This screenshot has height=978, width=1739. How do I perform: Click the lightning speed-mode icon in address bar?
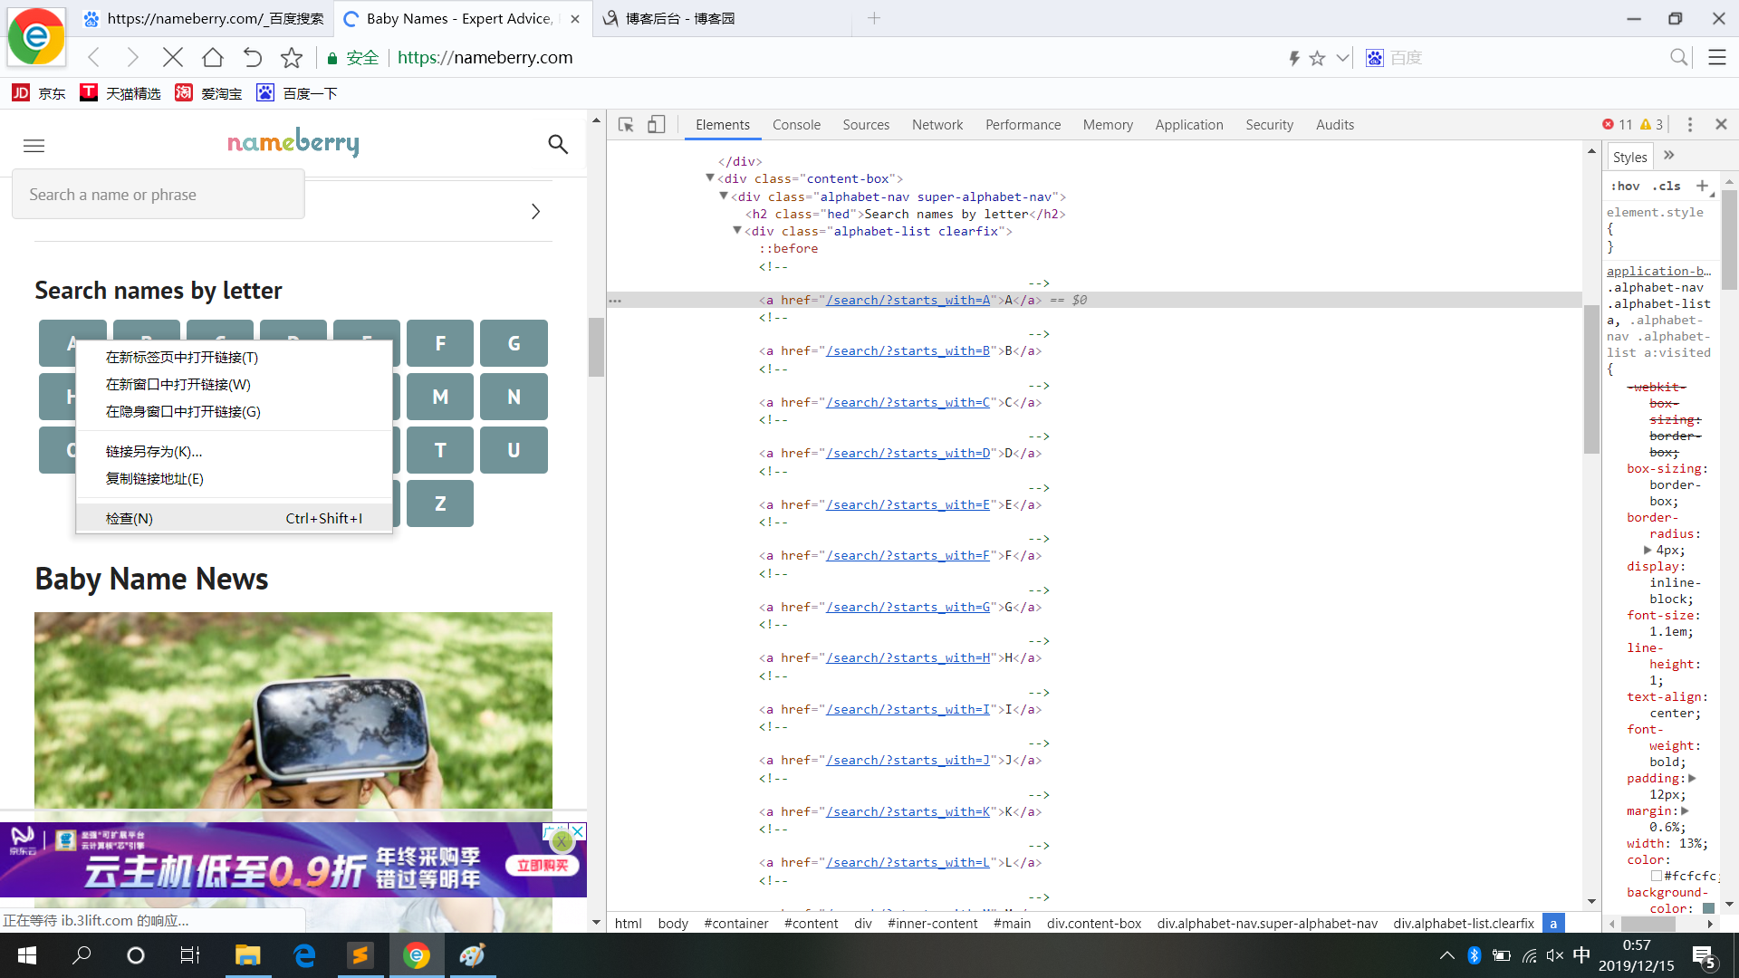click(x=1294, y=58)
